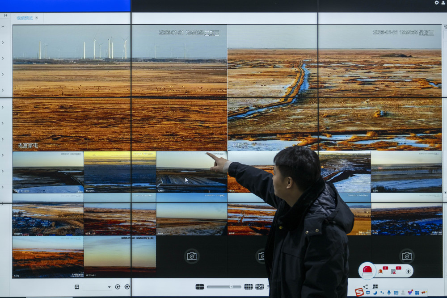Select the 视频预览 tab
447x298 pixels.
pyautogui.click(x=25, y=18)
